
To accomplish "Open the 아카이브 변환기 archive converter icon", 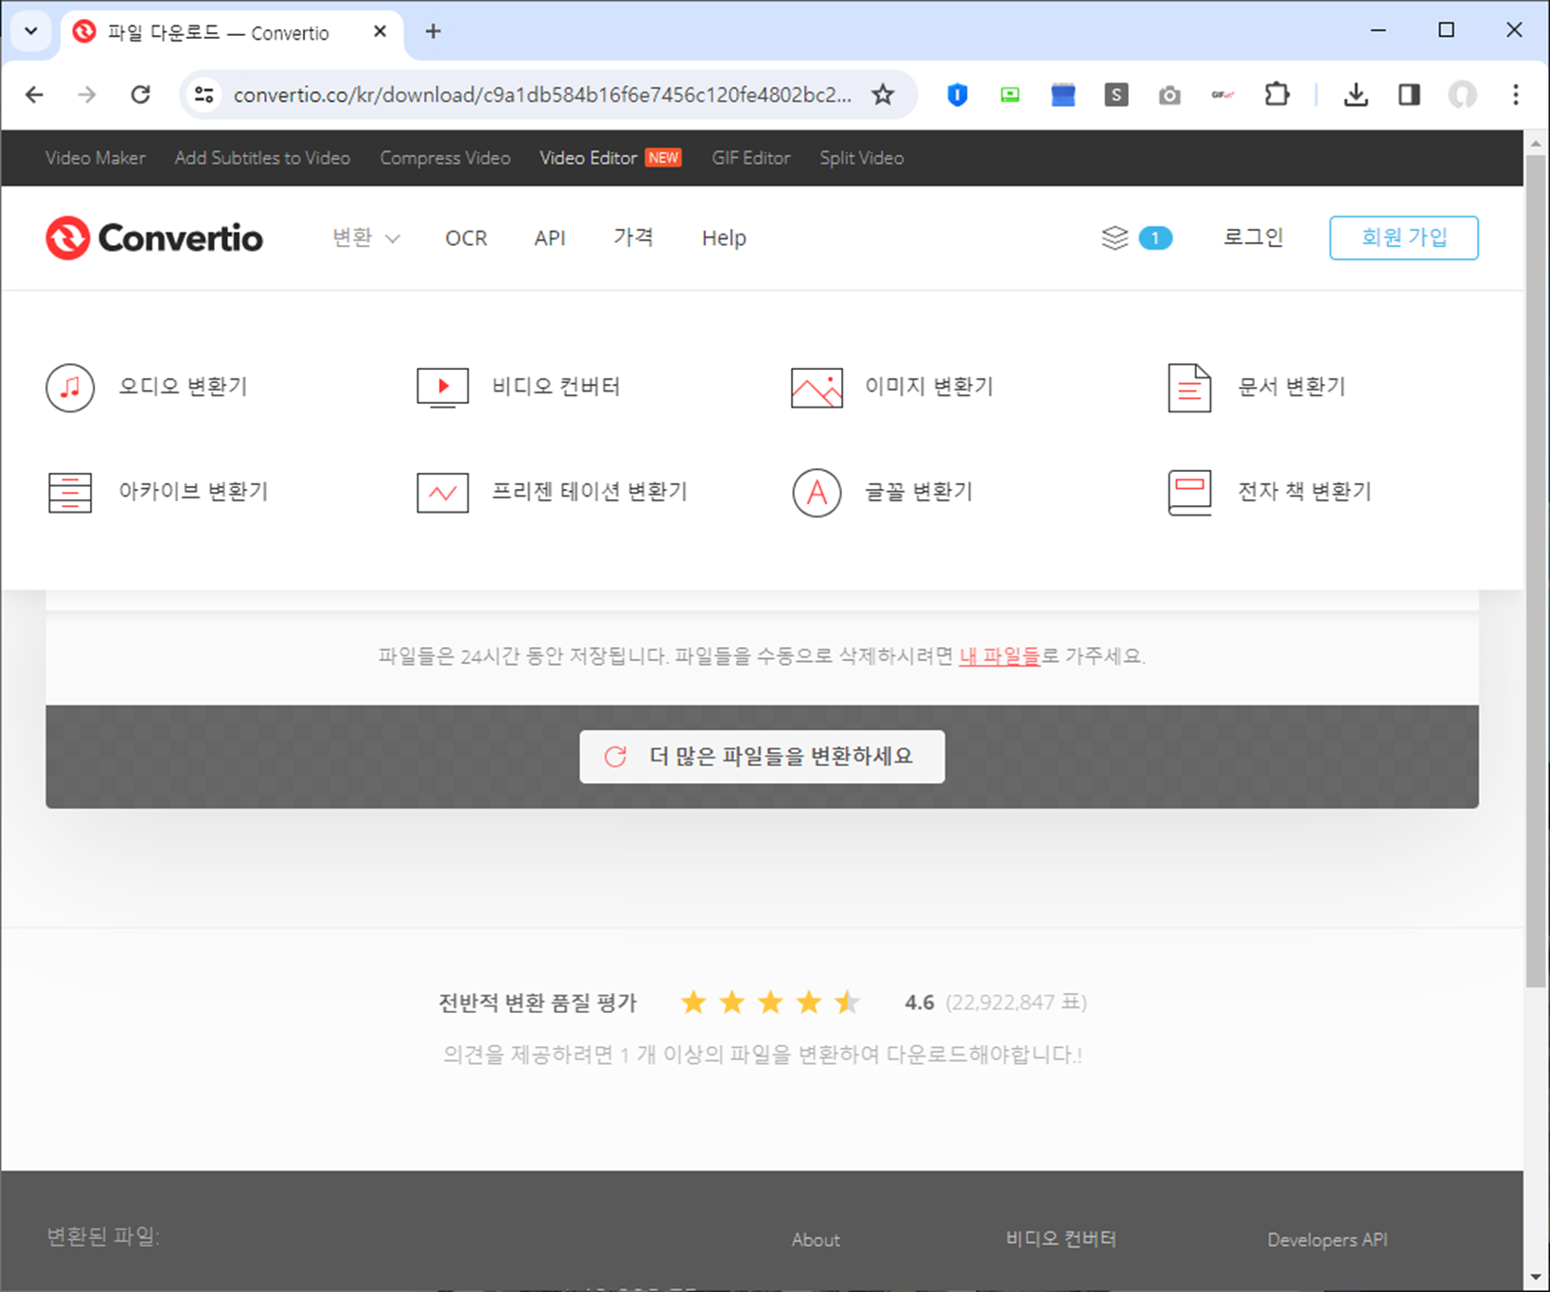I will coord(69,492).
